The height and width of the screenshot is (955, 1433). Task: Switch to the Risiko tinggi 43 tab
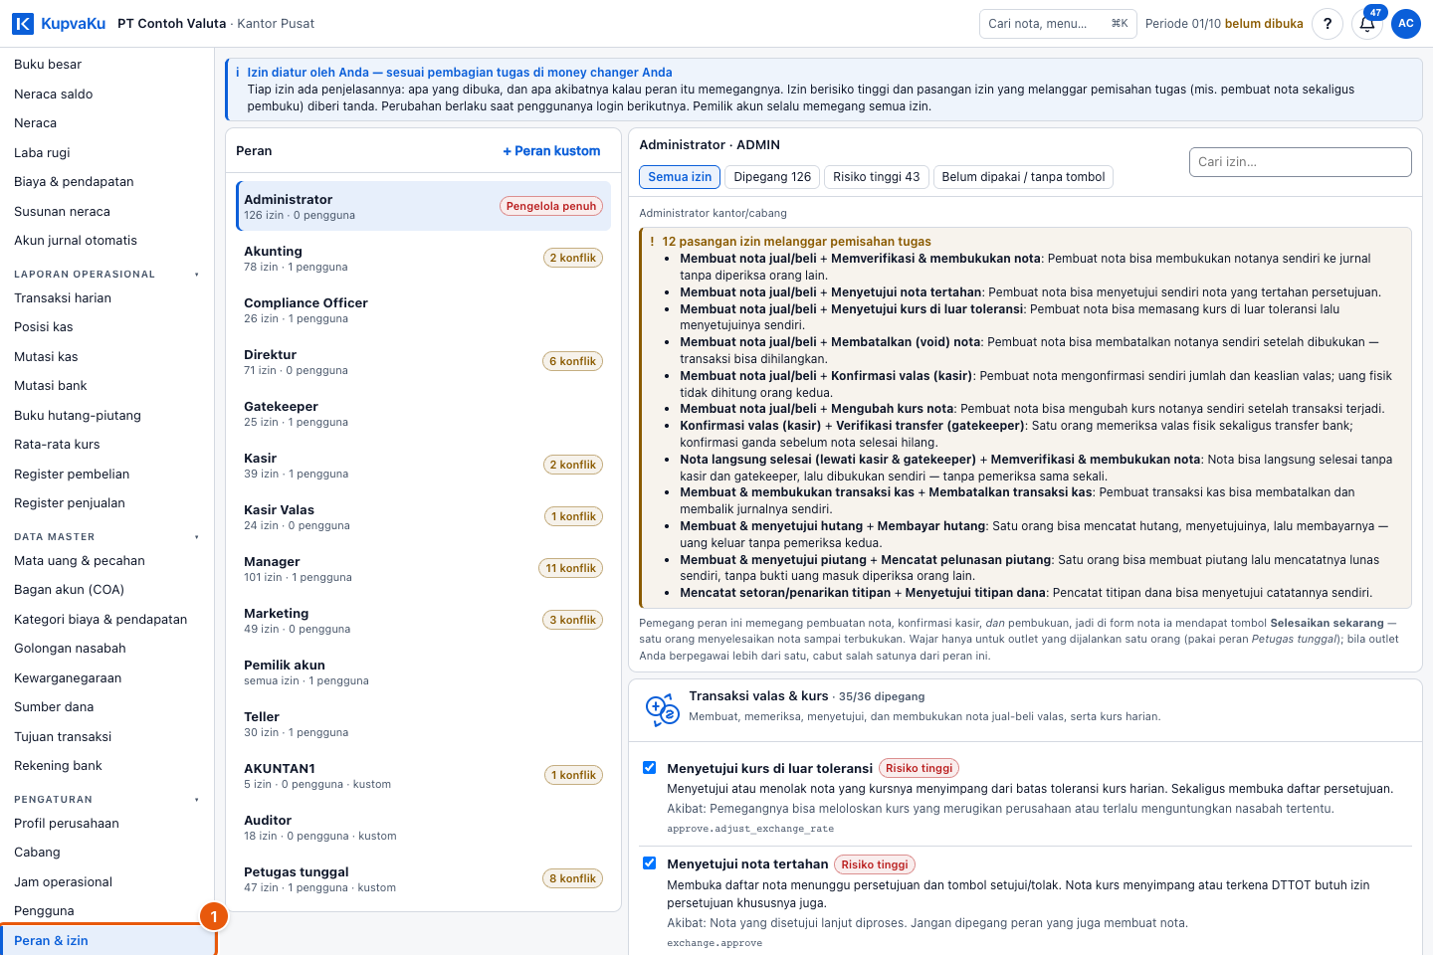point(877,177)
